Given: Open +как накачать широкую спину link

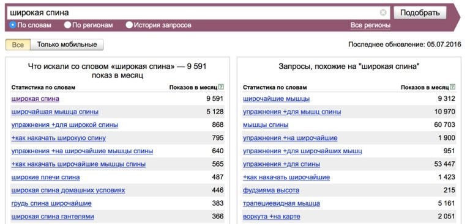Looking at the screenshot, I should tap(59, 138).
